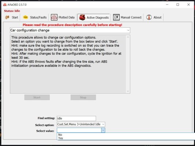Click the About info icon

click(149, 17)
